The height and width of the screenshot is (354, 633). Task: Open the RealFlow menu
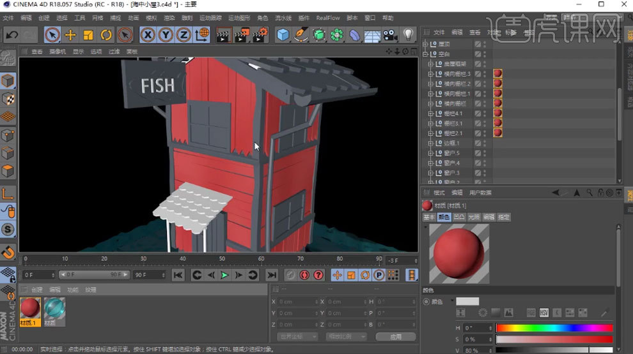(327, 18)
